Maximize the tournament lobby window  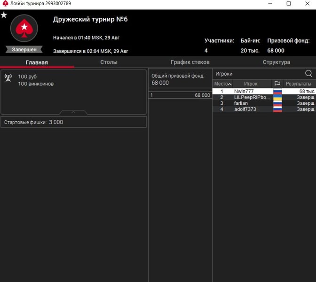click(289, 4)
